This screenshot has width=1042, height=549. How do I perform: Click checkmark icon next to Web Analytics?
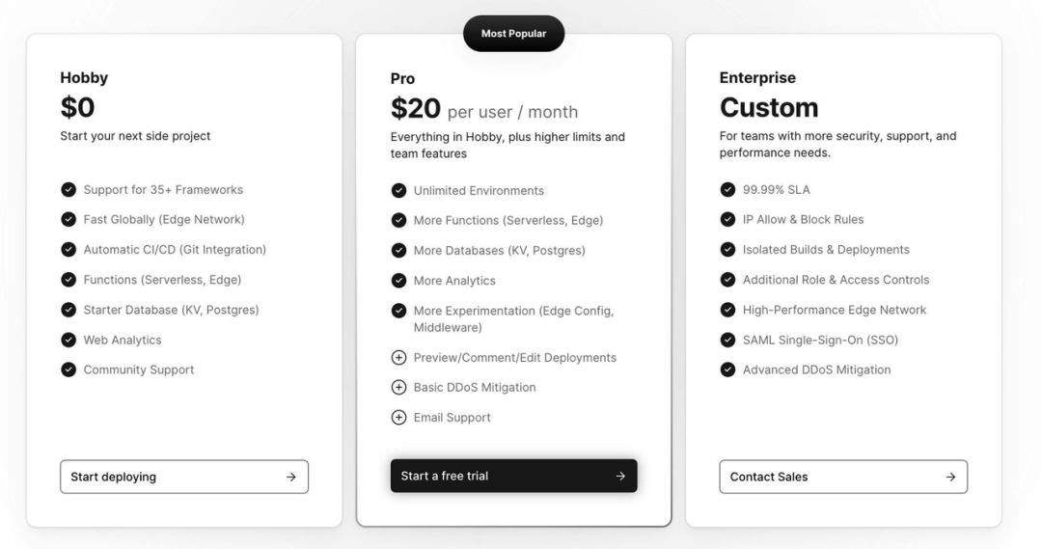pyautogui.click(x=69, y=340)
